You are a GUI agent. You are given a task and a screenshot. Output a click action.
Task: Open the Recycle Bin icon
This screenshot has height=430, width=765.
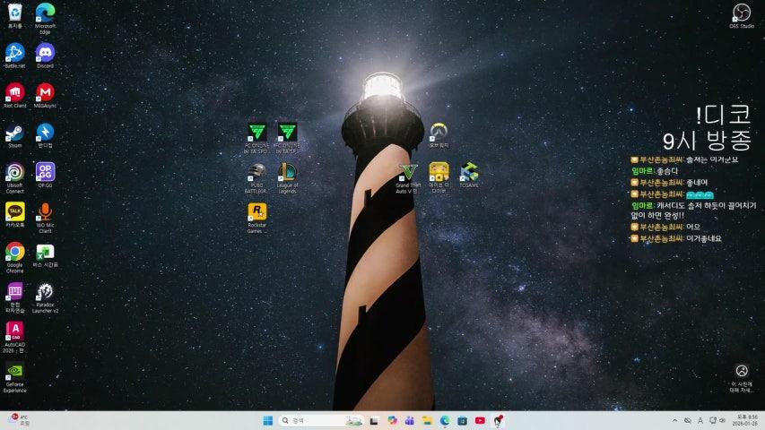coord(14,13)
